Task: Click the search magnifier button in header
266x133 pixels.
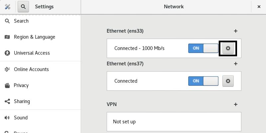Action: pyautogui.click(x=23, y=6)
